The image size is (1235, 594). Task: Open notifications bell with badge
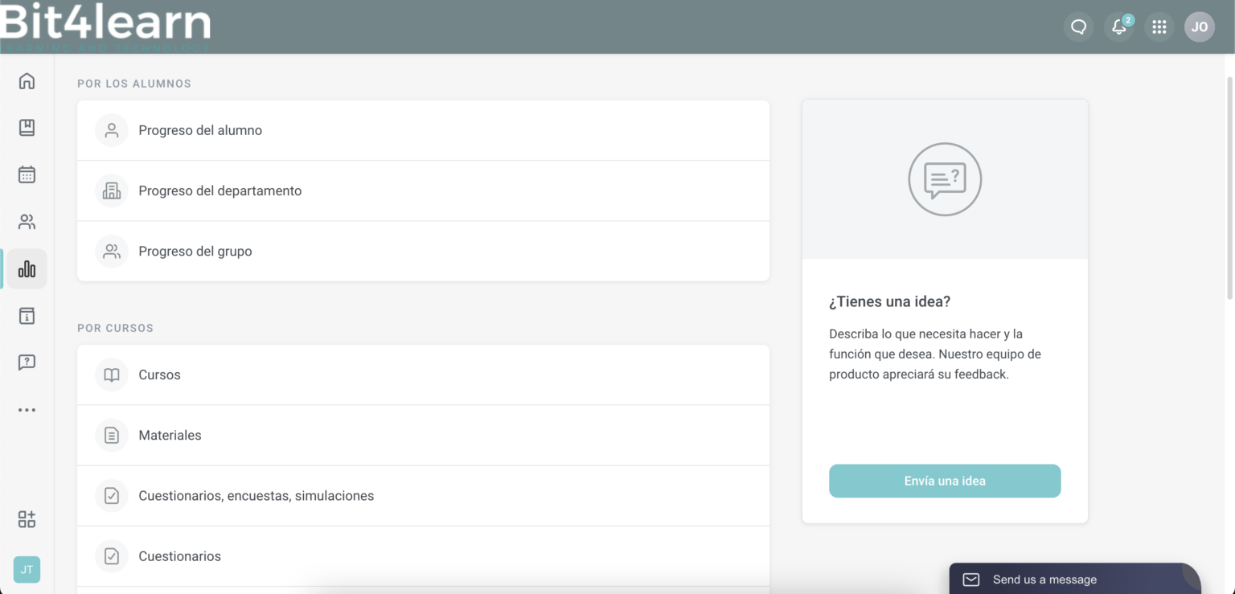[1119, 27]
